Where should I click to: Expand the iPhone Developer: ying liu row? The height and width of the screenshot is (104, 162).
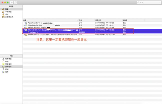tap(24, 27)
